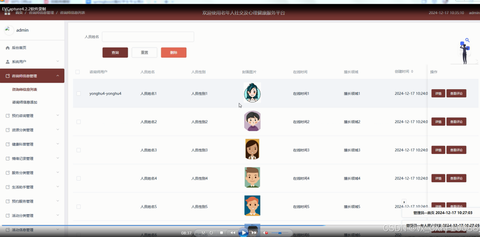Click the sort arrows on 创建时间 column
Image resolution: width=480 pixels, height=237 pixels.
tap(412, 72)
